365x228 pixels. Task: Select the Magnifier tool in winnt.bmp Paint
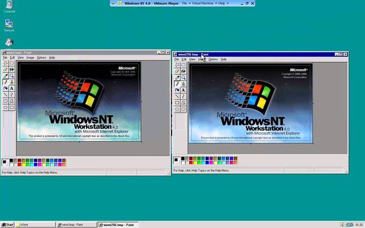pos(11,76)
